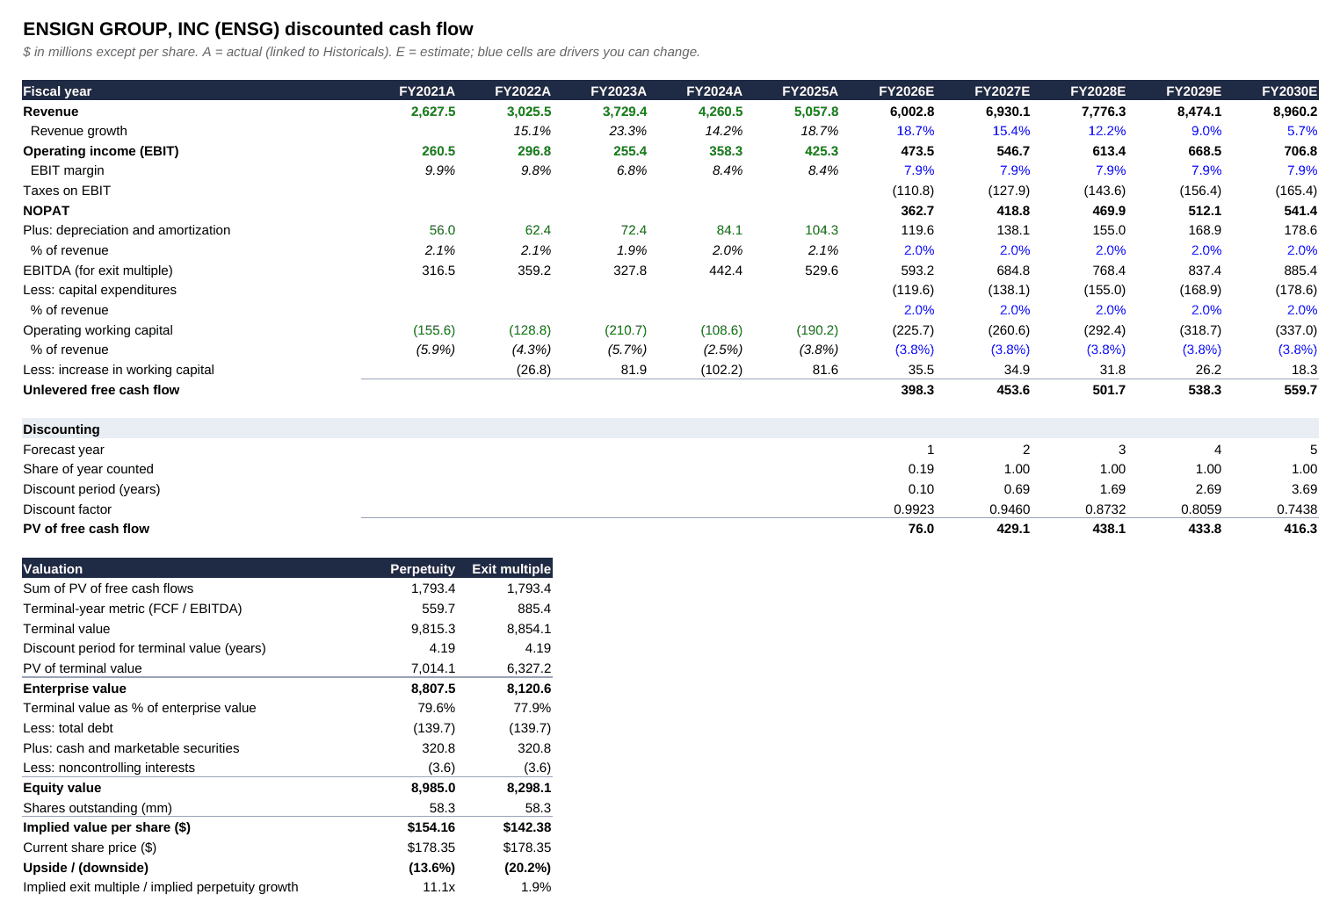Image resolution: width=1340 pixels, height=916 pixels.
Task: Select FY2028E capex percent of revenue 2.0%
Action: pyautogui.click(x=1111, y=310)
